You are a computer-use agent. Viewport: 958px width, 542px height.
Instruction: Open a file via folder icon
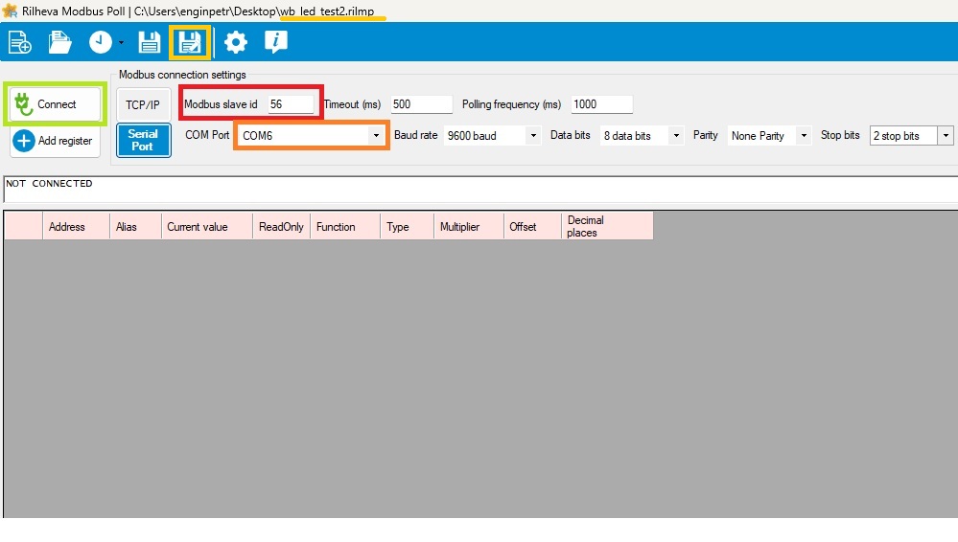tap(60, 42)
